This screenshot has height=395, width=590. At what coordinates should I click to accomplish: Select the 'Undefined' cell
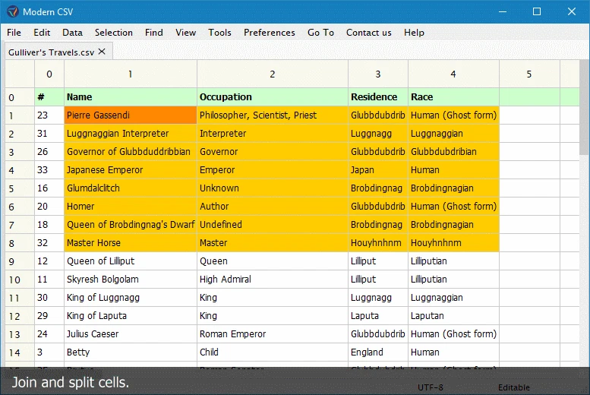coord(273,225)
